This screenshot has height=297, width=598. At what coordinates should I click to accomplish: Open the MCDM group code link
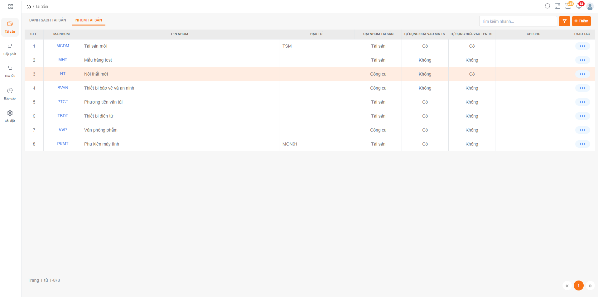pos(63,46)
